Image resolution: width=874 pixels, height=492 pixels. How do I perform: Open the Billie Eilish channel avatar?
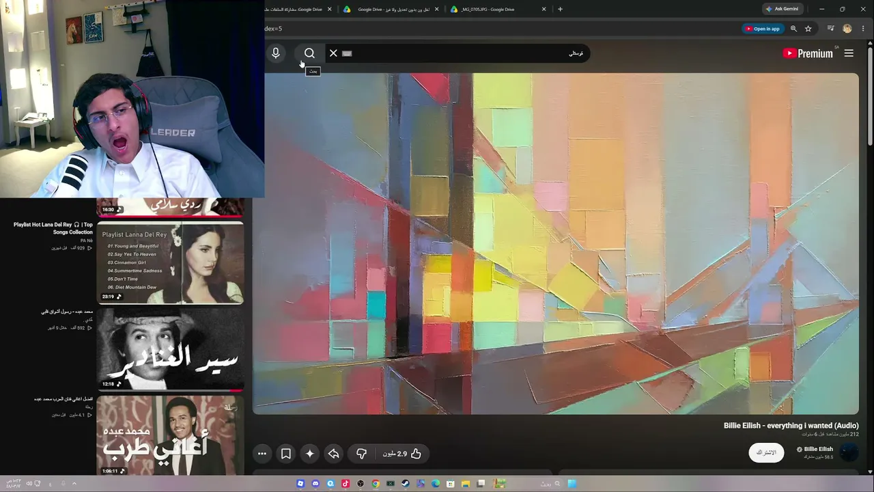coord(849,452)
